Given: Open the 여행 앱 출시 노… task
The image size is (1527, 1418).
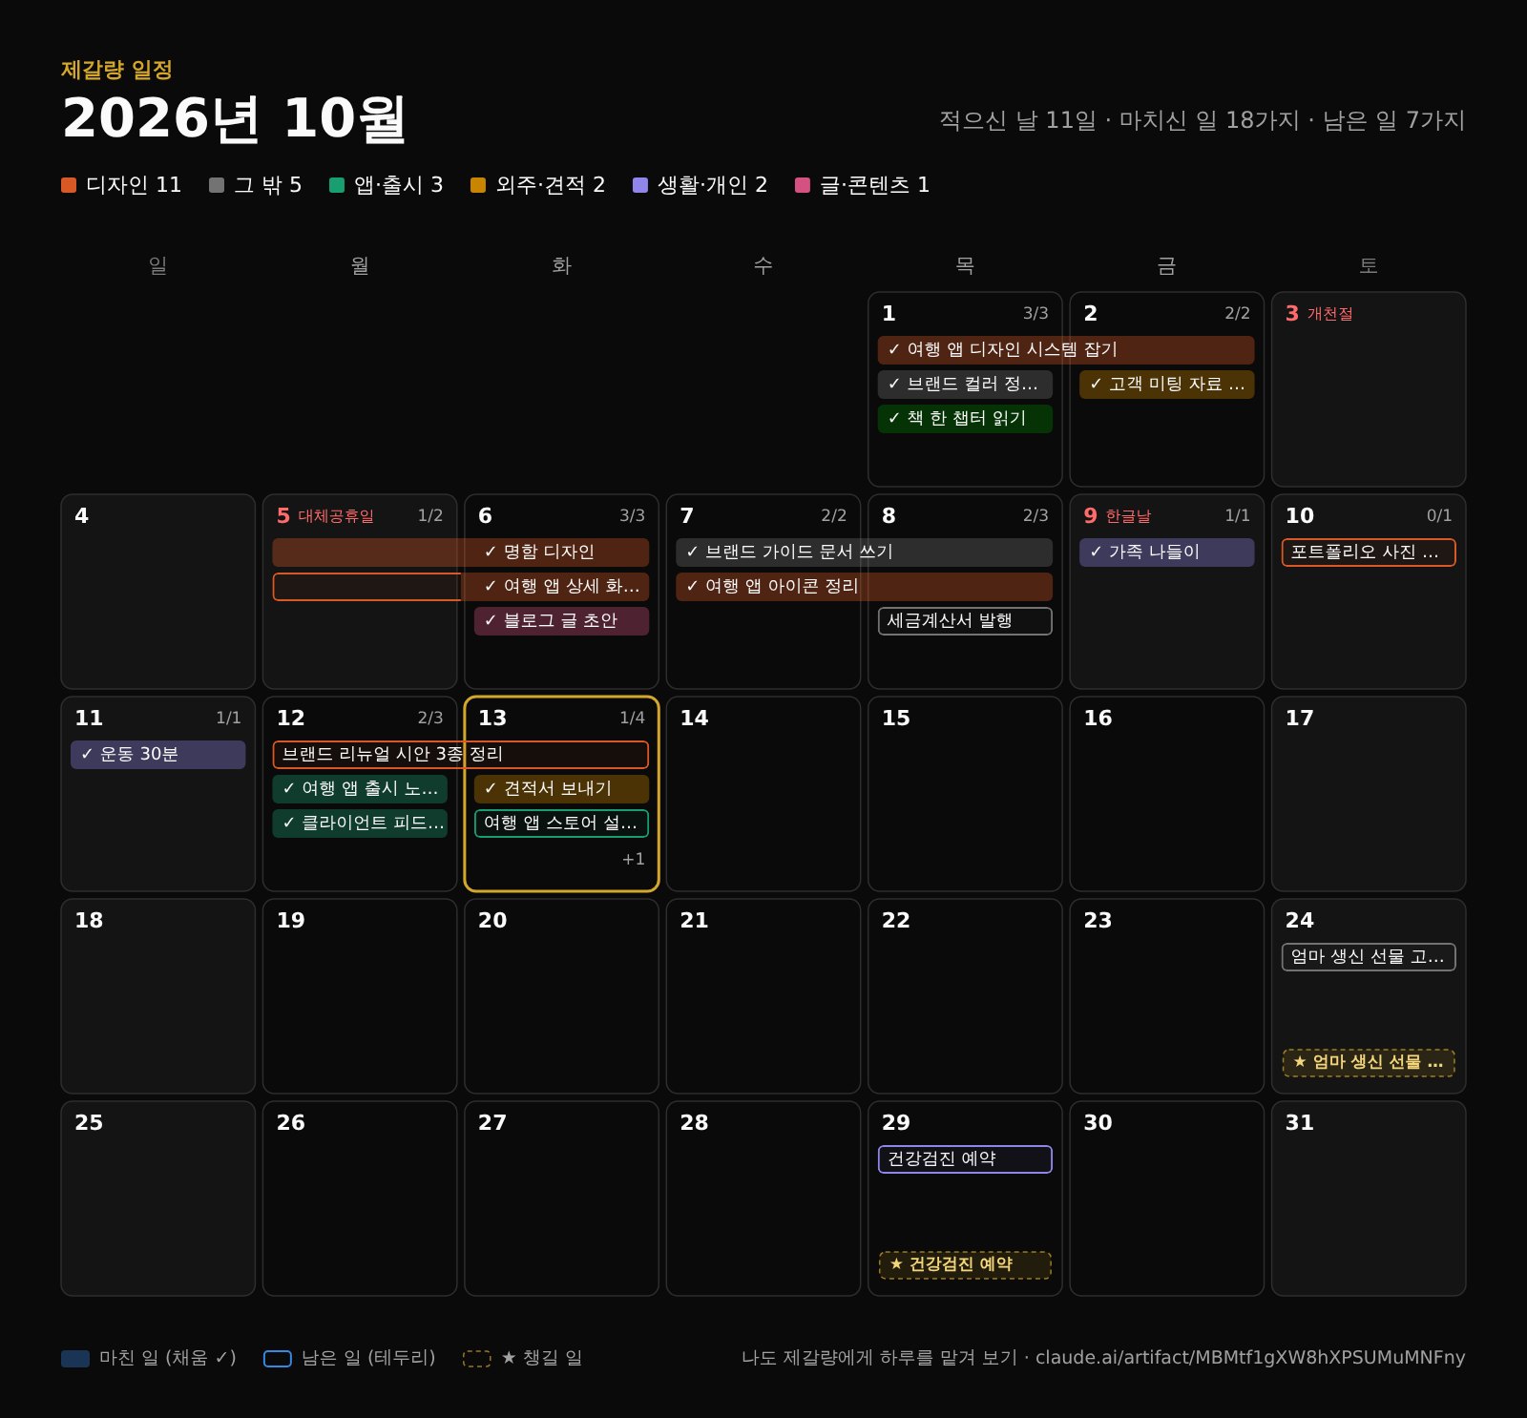Looking at the screenshot, I should [360, 789].
